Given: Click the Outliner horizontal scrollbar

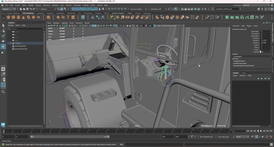Looking at the screenshot, I should (25, 126).
